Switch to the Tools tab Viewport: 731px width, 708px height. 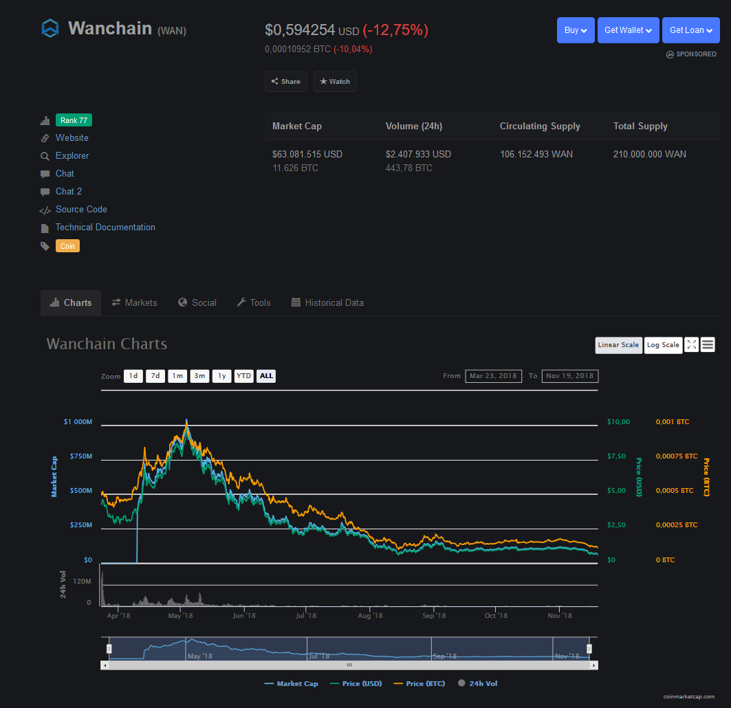pyautogui.click(x=254, y=303)
